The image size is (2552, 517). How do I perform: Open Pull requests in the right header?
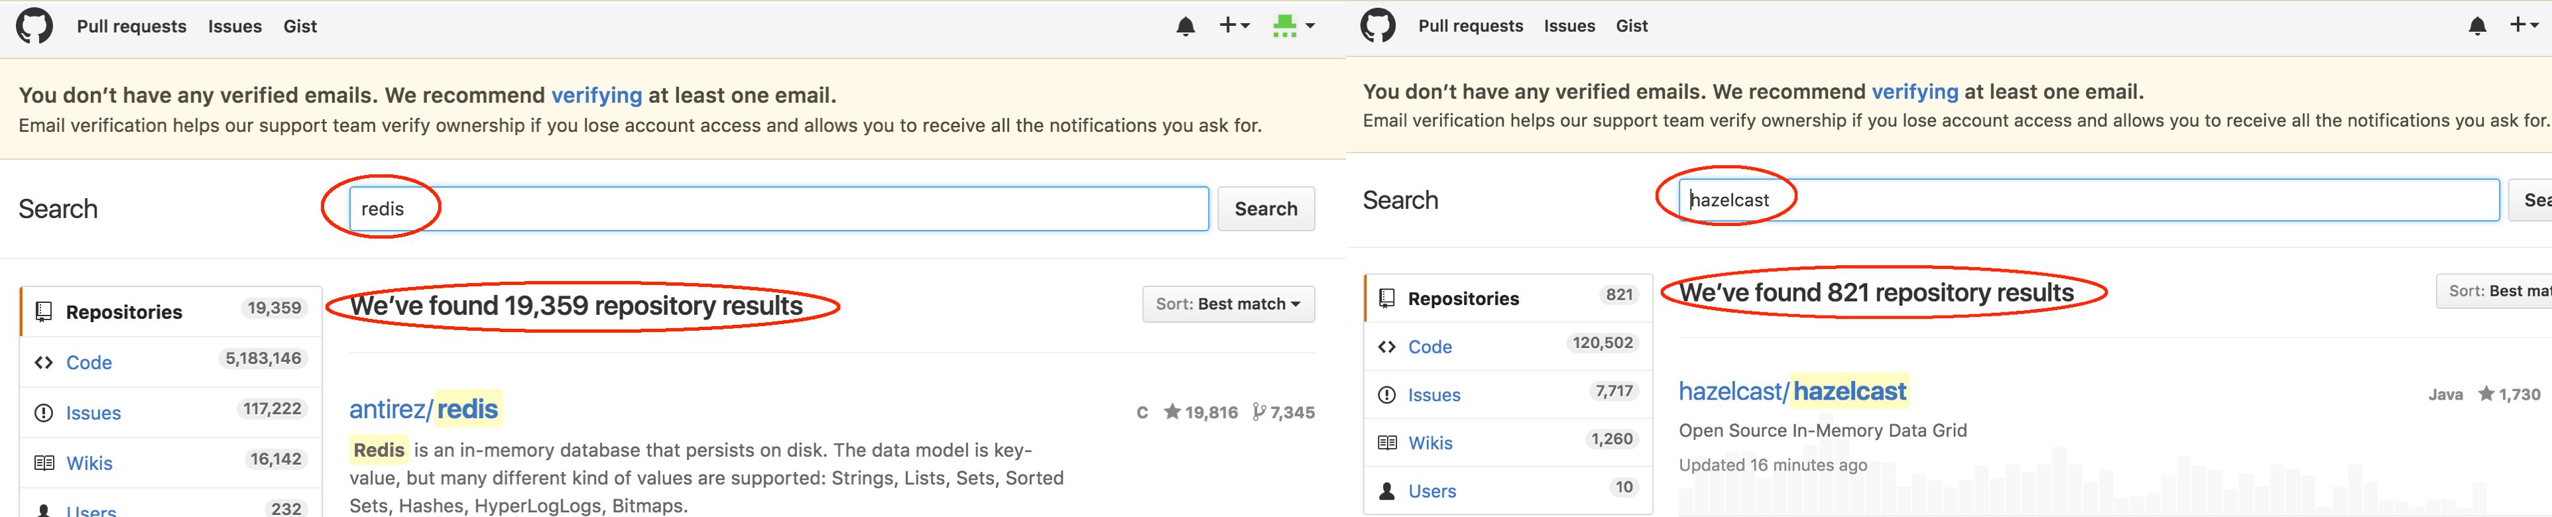coord(1470,26)
